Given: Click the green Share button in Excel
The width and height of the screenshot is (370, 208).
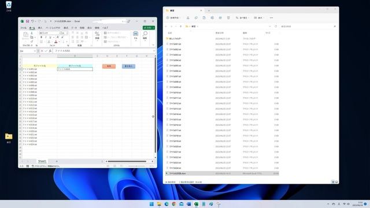Looking at the screenshot, I should (149, 28).
